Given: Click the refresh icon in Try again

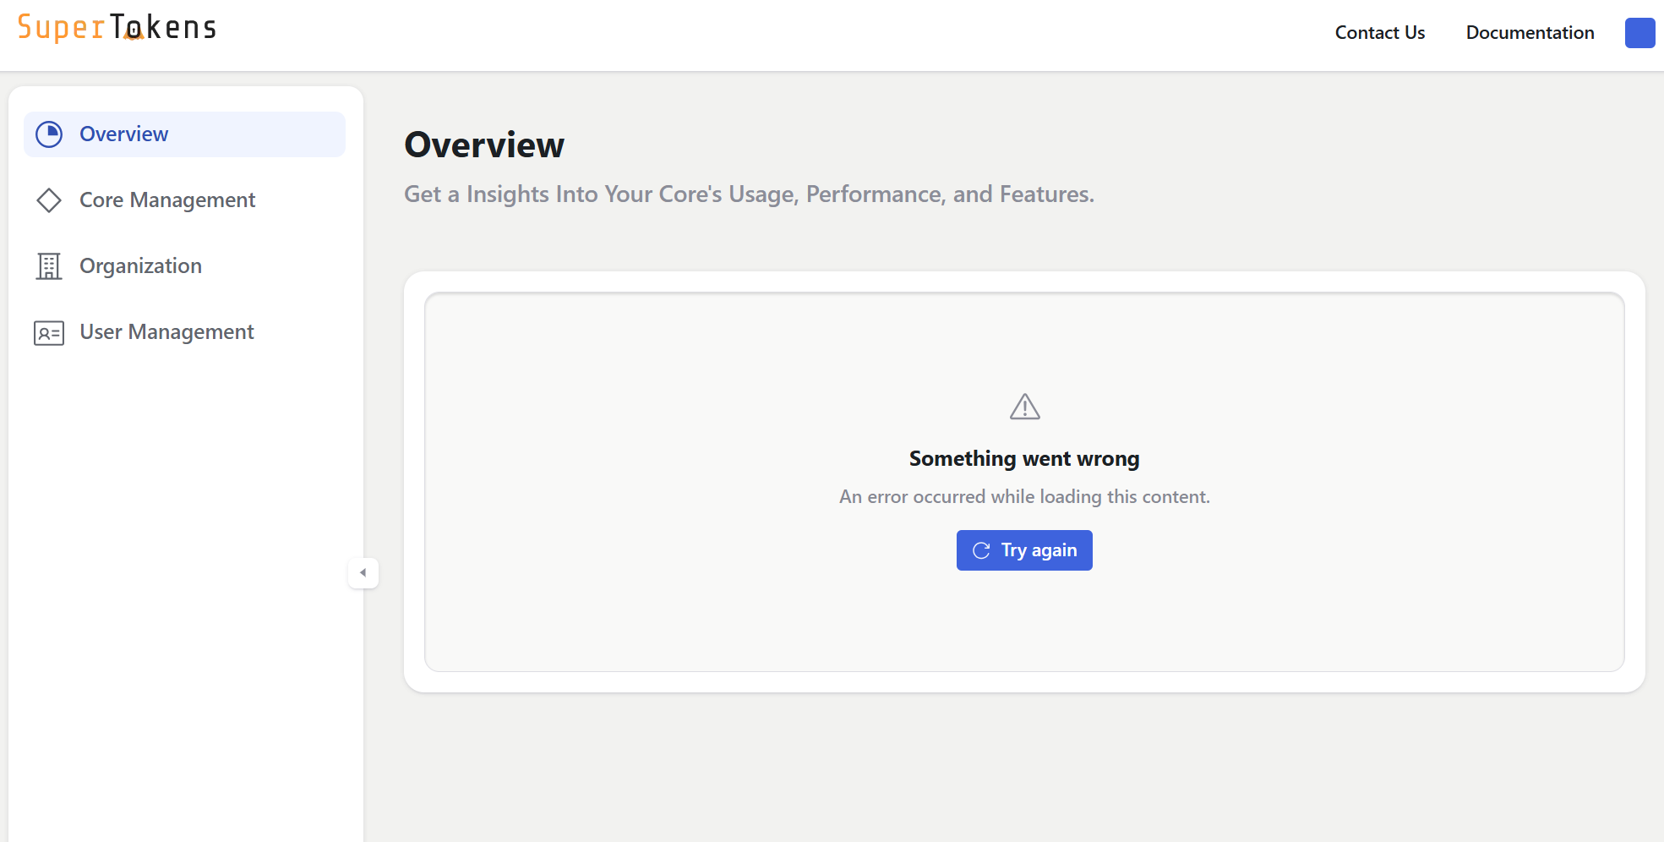Looking at the screenshot, I should coord(981,550).
